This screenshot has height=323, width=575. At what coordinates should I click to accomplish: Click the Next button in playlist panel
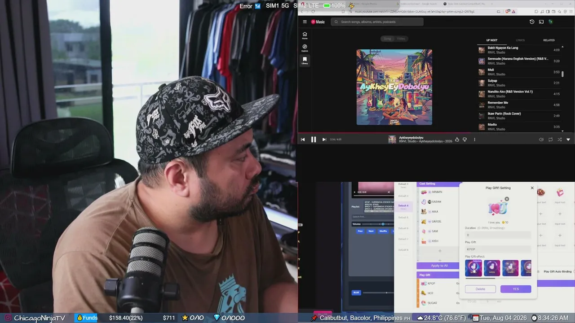coord(371,231)
